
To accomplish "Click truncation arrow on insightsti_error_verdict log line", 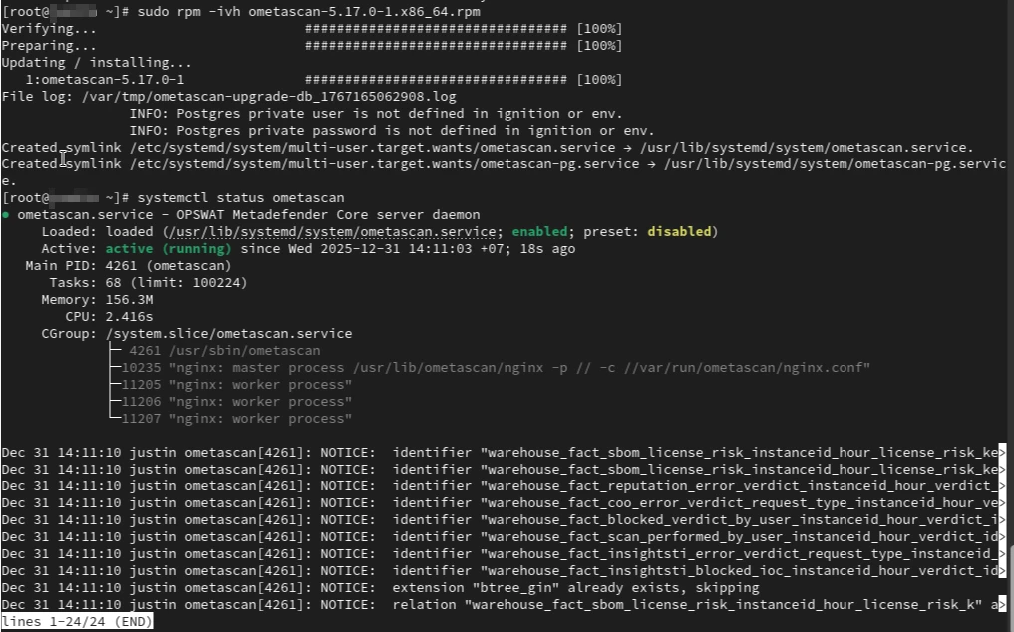I will [1001, 554].
